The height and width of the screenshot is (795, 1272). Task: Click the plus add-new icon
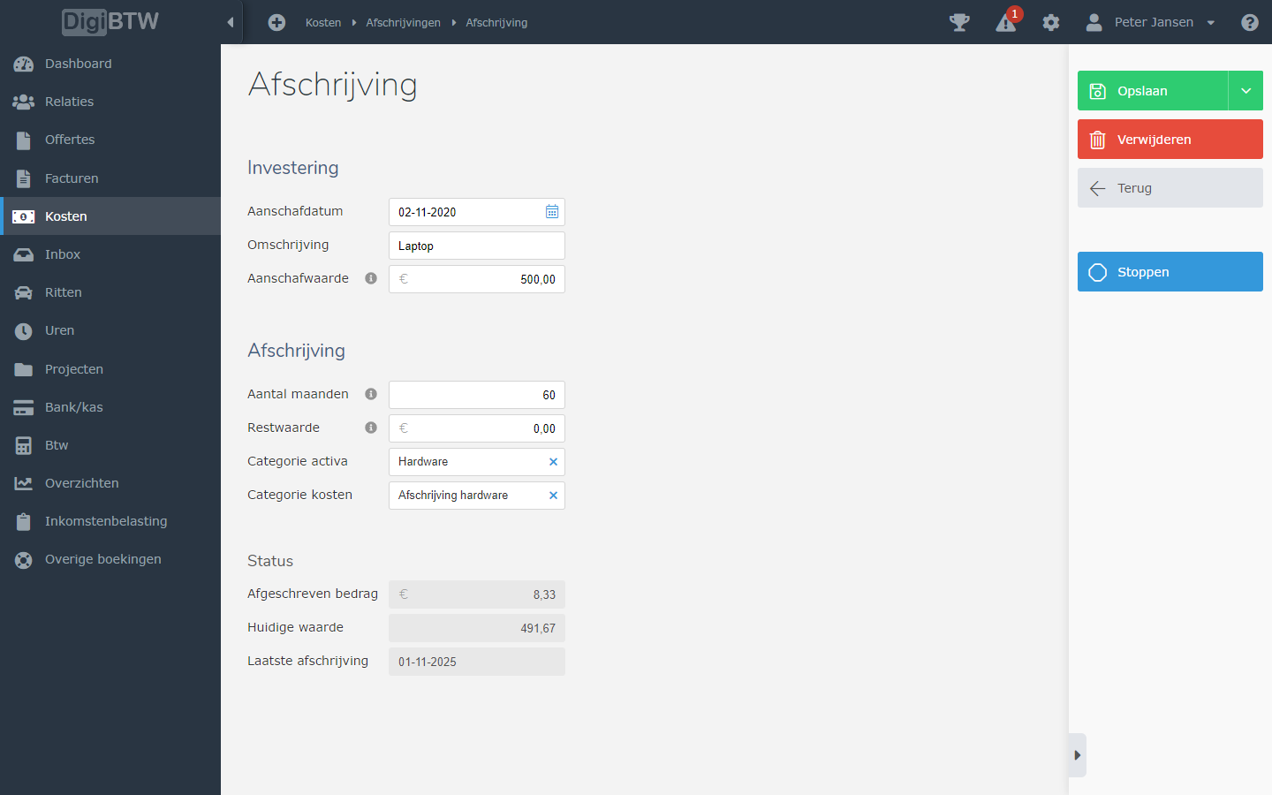tap(276, 22)
